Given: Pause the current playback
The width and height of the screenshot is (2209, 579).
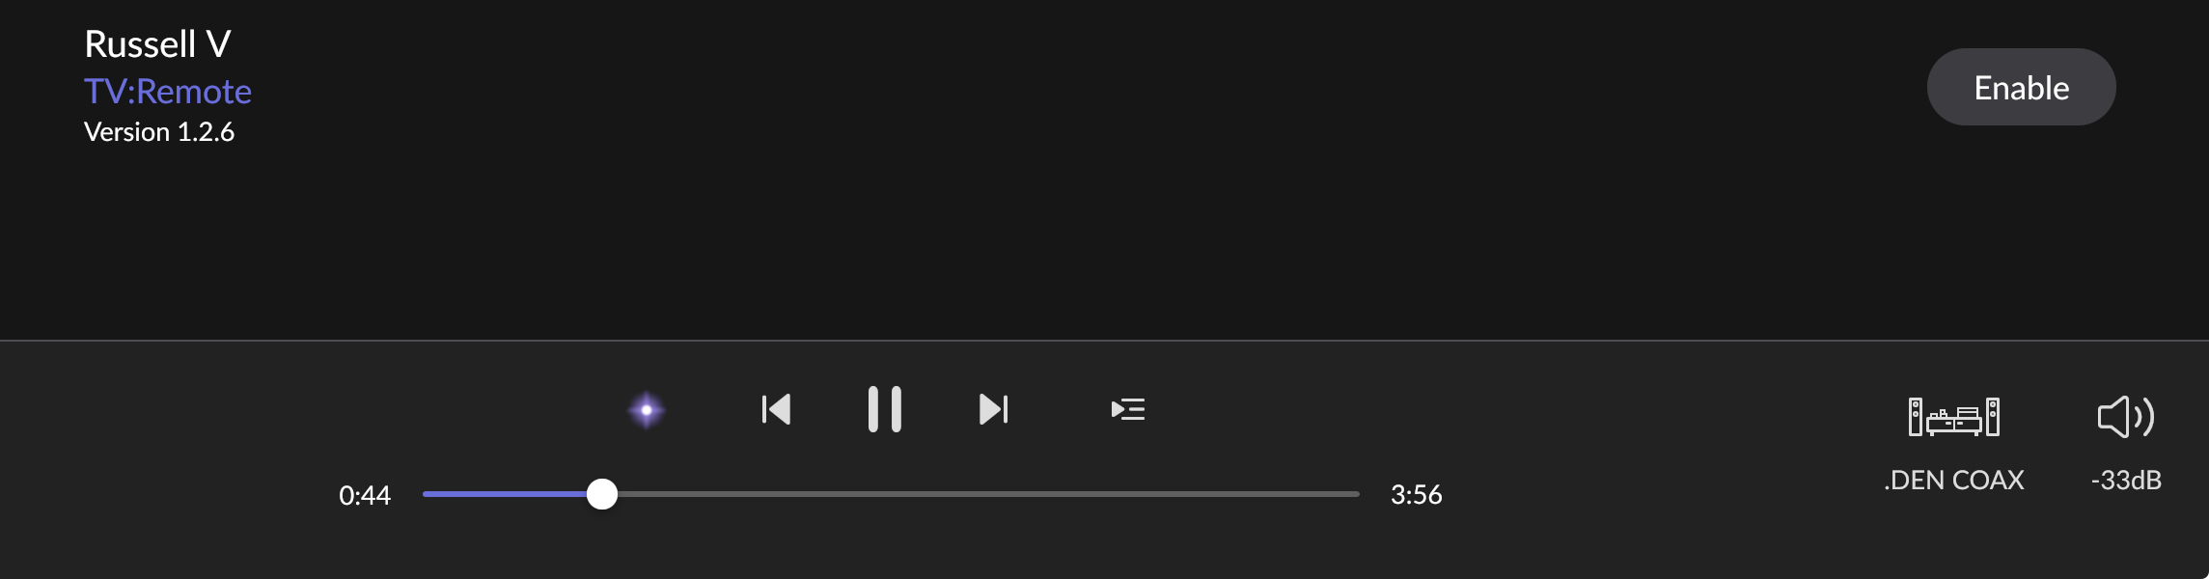Looking at the screenshot, I should (x=884, y=409).
